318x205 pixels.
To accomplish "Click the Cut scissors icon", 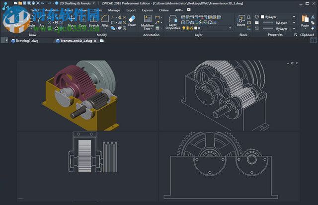I will [313, 17].
